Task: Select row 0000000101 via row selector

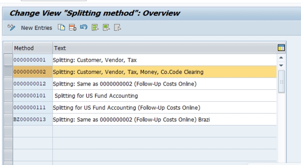Action: point(8,96)
